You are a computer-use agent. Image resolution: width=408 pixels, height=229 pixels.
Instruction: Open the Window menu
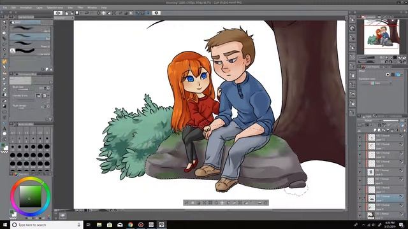pyautogui.click(x=92, y=8)
